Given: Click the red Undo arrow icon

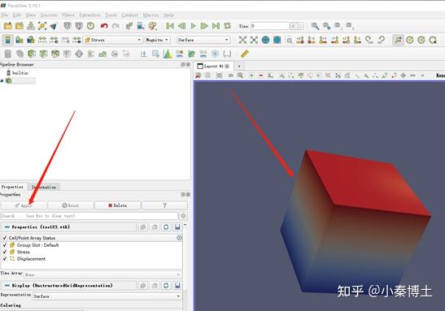Looking at the screenshot, I should 104,26.
